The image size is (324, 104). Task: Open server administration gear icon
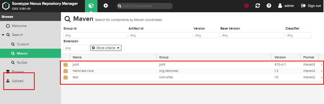pos(106,6)
